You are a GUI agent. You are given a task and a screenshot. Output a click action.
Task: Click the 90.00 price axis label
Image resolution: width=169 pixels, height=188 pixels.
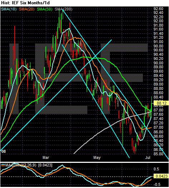click(x=158, y=63)
